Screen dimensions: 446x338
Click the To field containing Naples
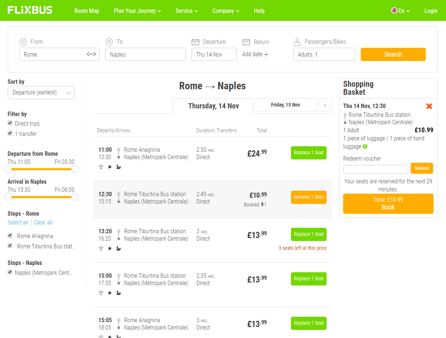[145, 54]
